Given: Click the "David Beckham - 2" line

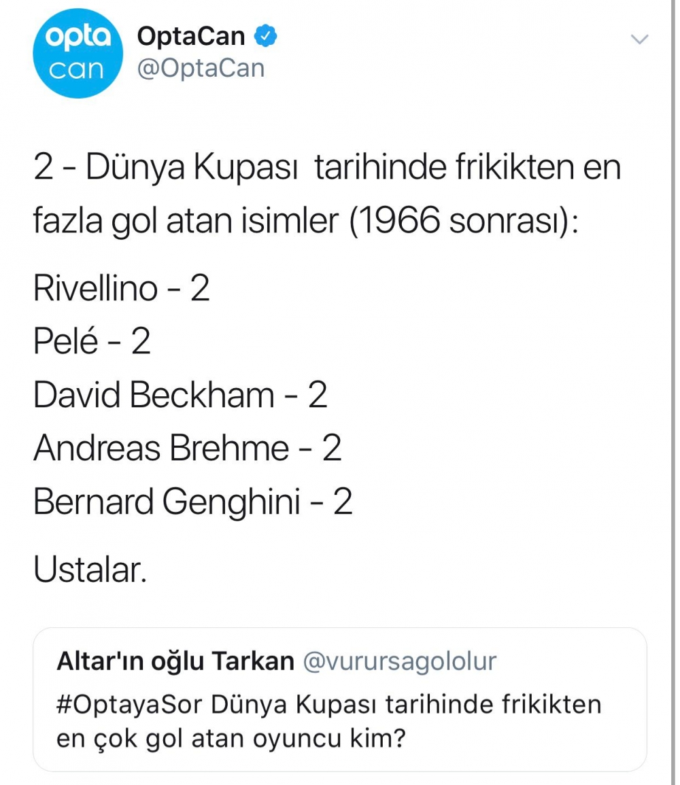Looking at the screenshot, I should pyautogui.click(x=180, y=395).
